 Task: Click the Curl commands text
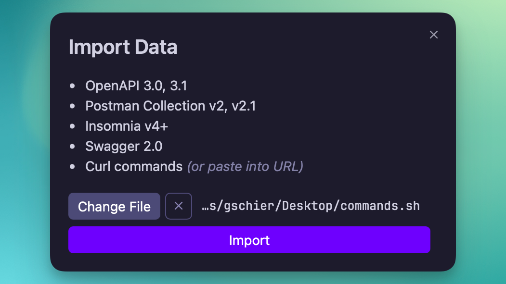tap(134, 167)
